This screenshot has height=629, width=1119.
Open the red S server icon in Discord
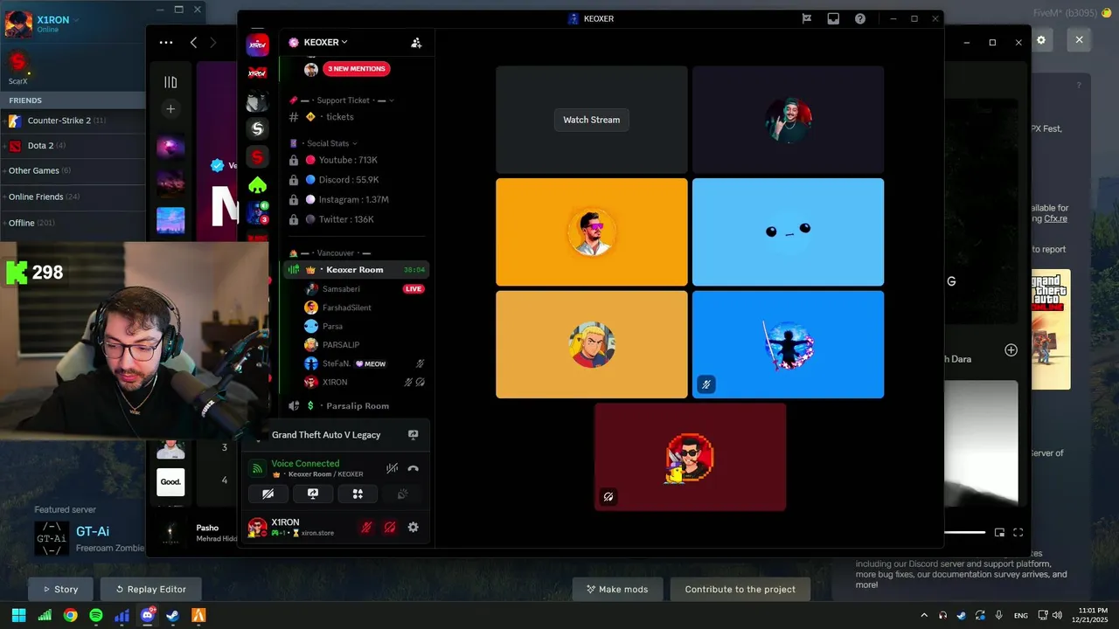pyautogui.click(x=257, y=157)
